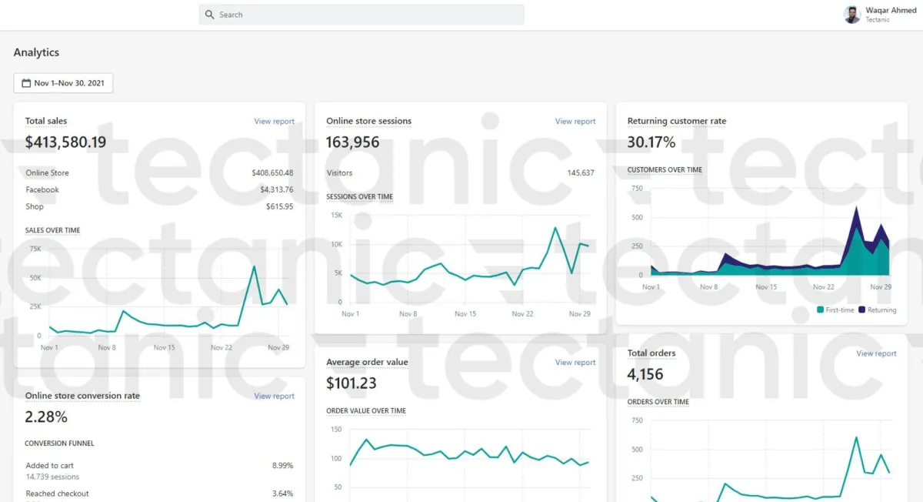The height and width of the screenshot is (502, 923).
Task: Open Waqar Ahmed profile avatar
Action: point(852,15)
